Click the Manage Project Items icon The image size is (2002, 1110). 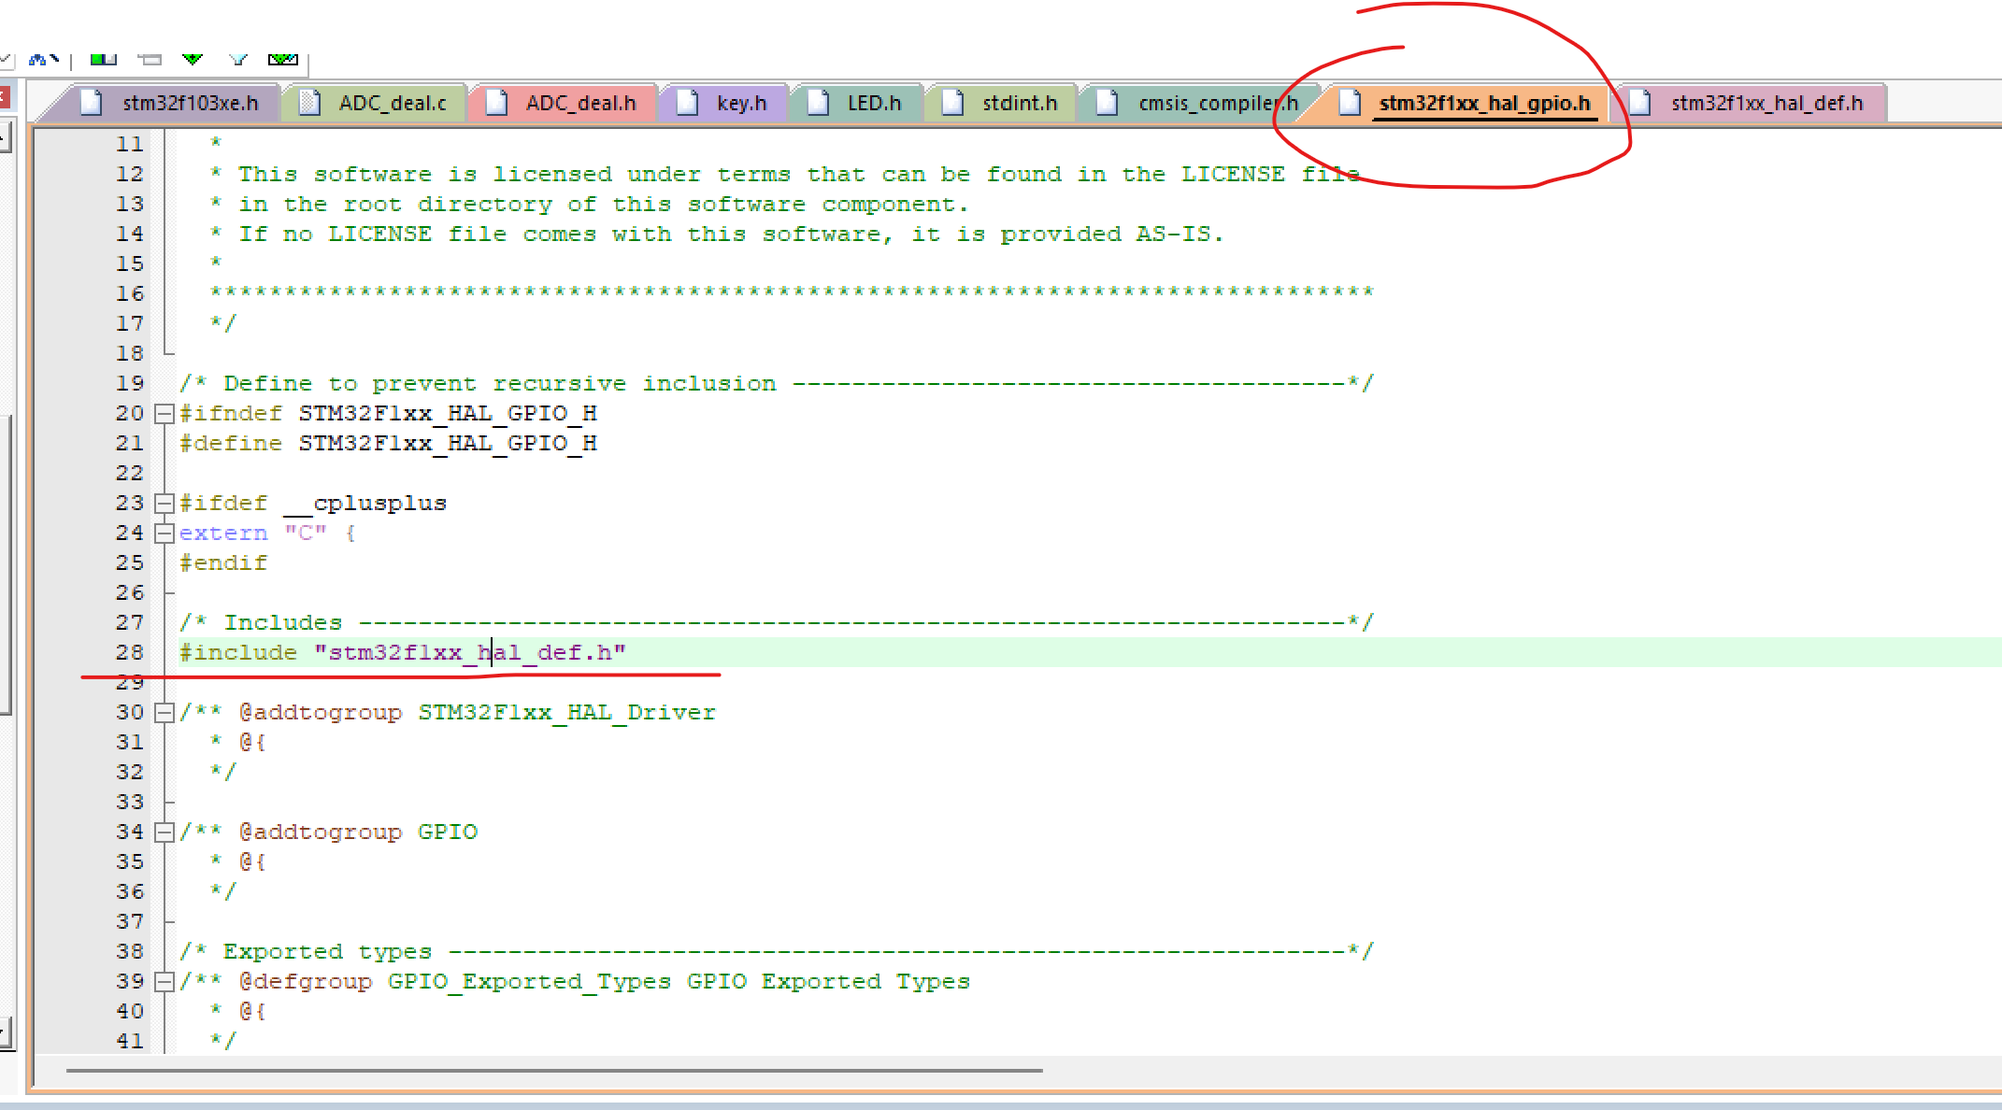pyautogui.click(x=103, y=59)
